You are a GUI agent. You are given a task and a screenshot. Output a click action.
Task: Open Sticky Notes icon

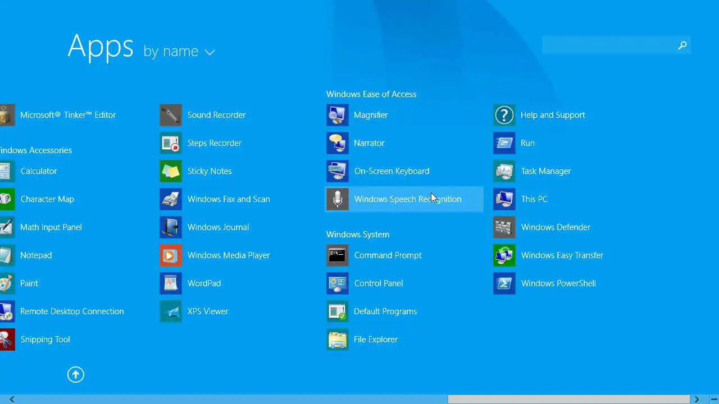[171, 171]
